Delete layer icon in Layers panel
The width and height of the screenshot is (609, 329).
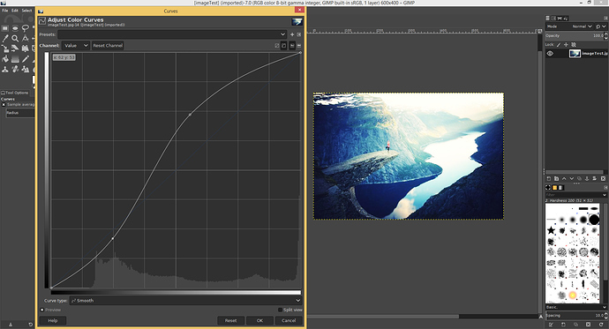point(603,178)
